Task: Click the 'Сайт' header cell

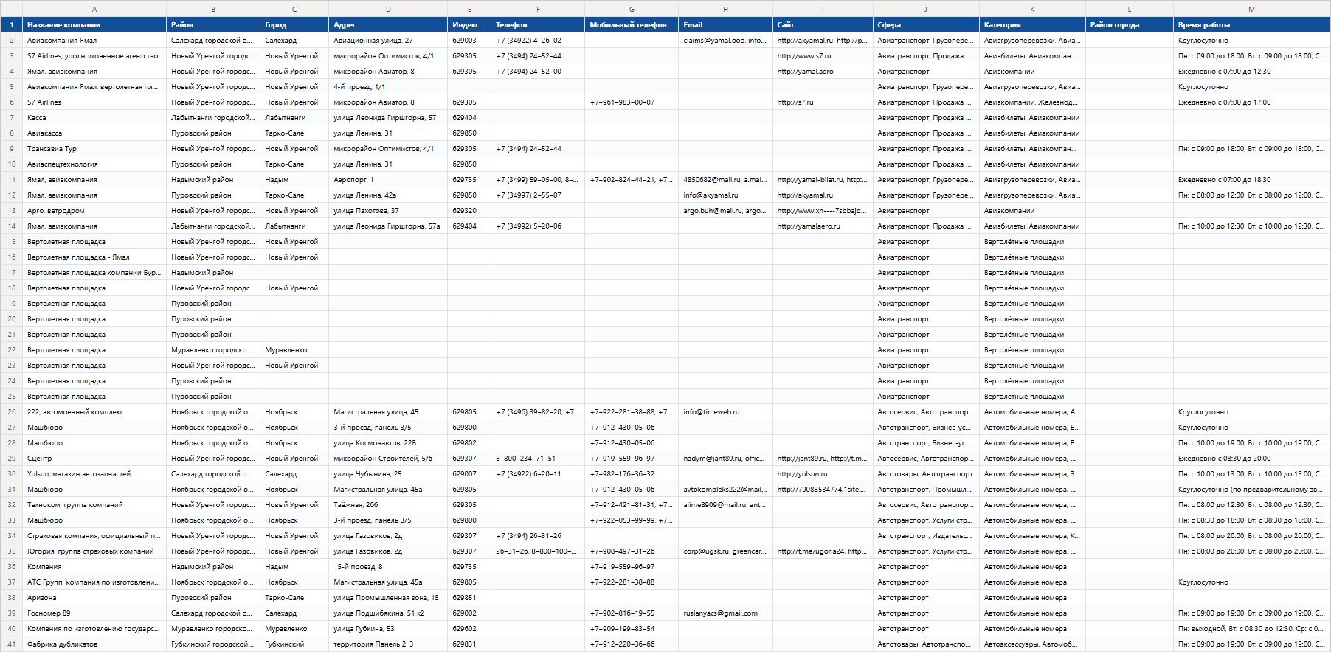Action: tap(823, 24)
